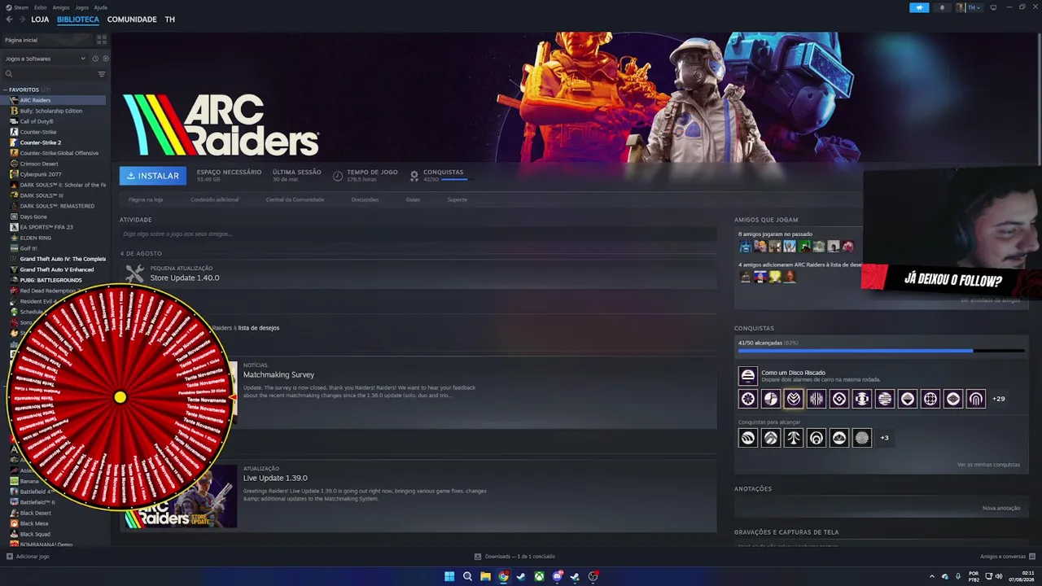This screenshot has height=586, width=1042.
Task: Switch library to grid collections view
Action: tap(102, 39)
